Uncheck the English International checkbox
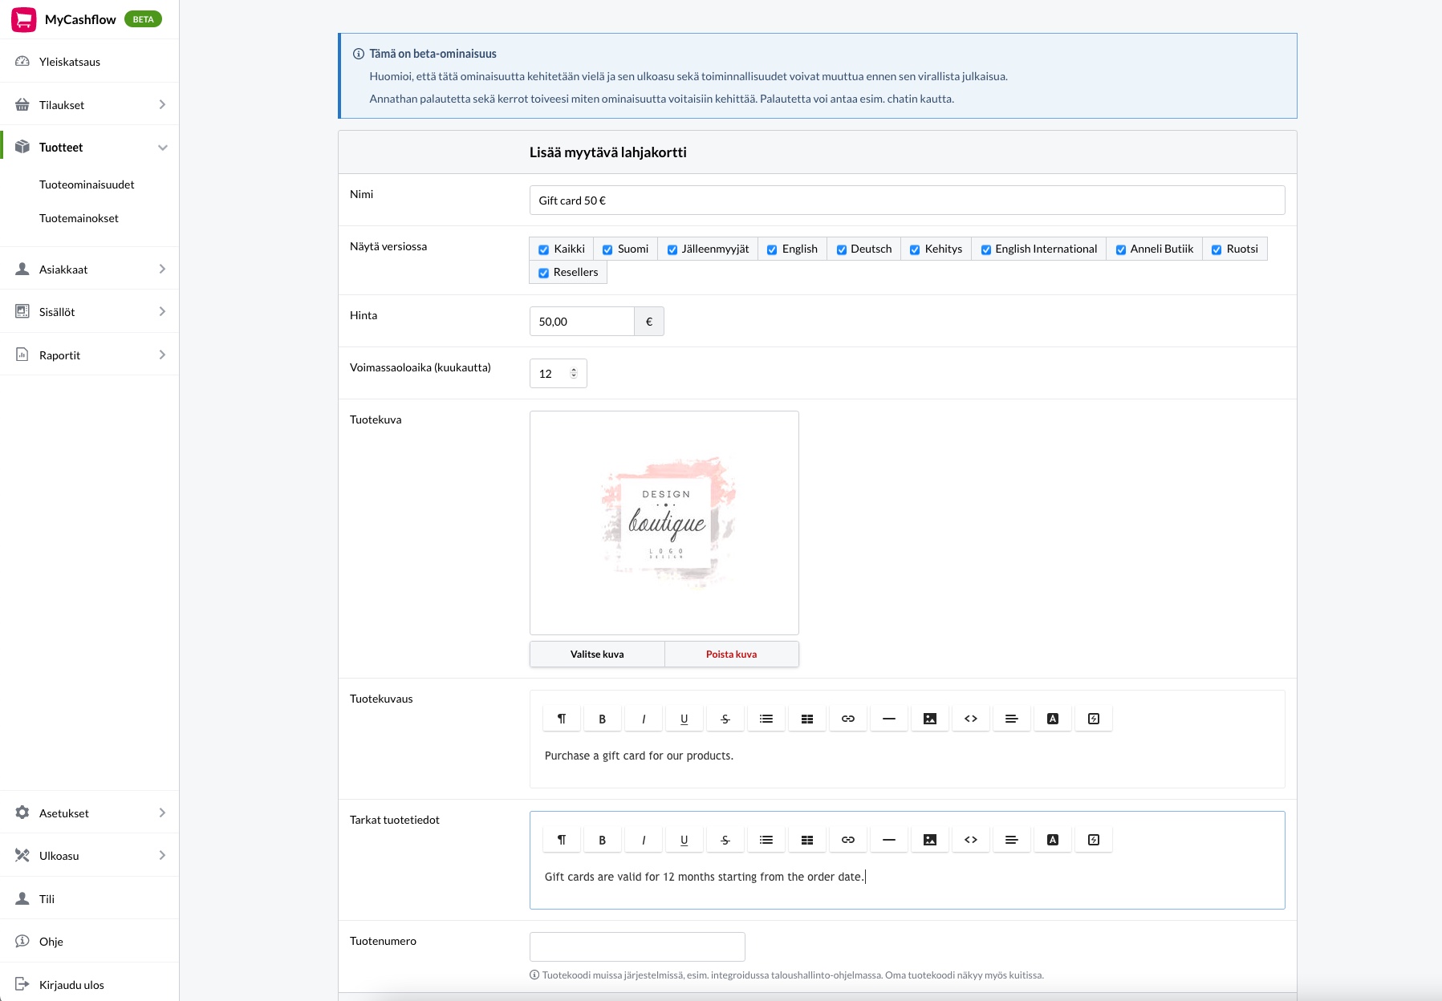 (986, 249)
